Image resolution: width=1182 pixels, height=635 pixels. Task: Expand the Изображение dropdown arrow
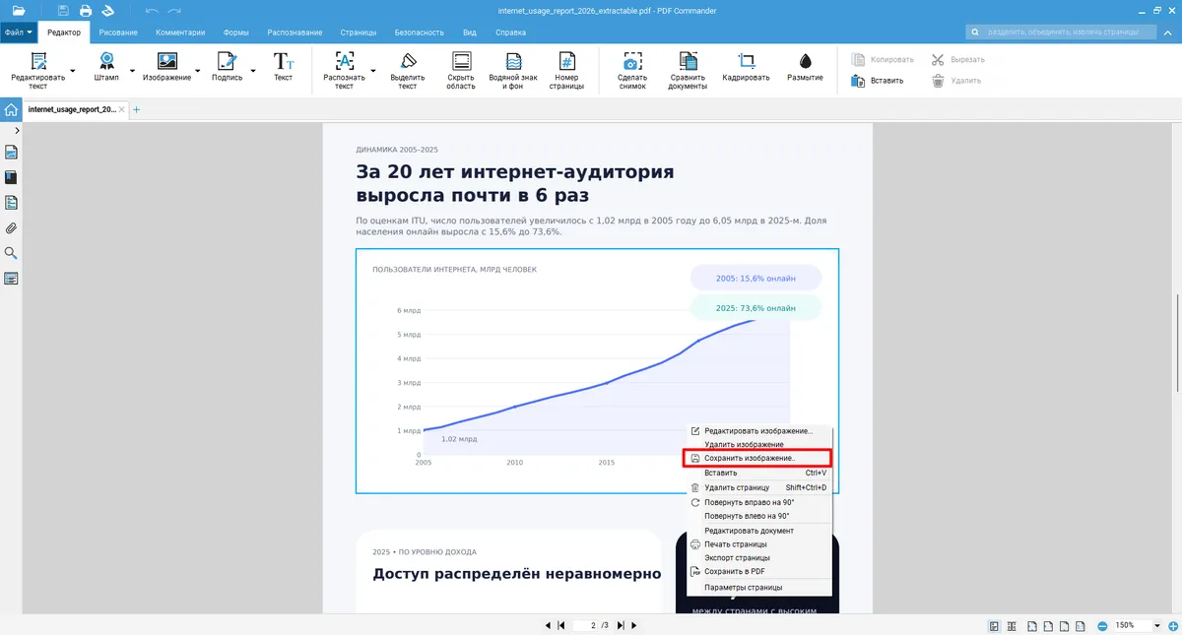(198, 71)
